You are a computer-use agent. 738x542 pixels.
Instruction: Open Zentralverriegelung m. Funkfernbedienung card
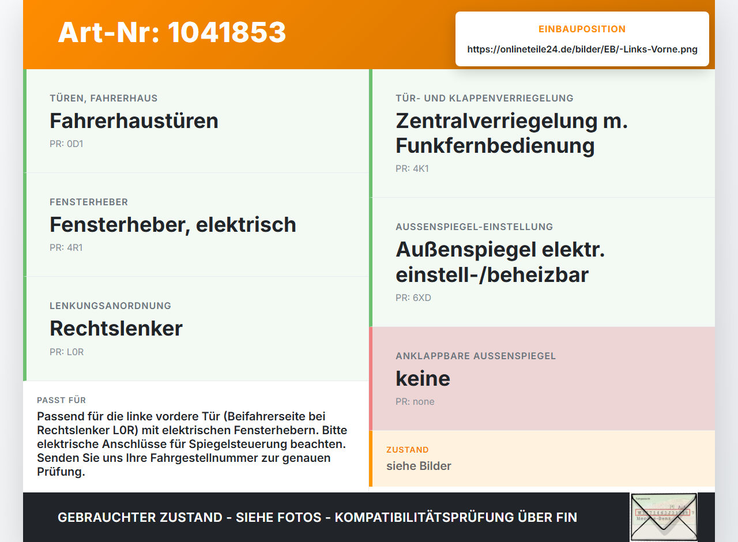coord(542,133)
